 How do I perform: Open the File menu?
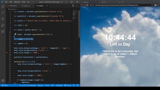point(6,2)
